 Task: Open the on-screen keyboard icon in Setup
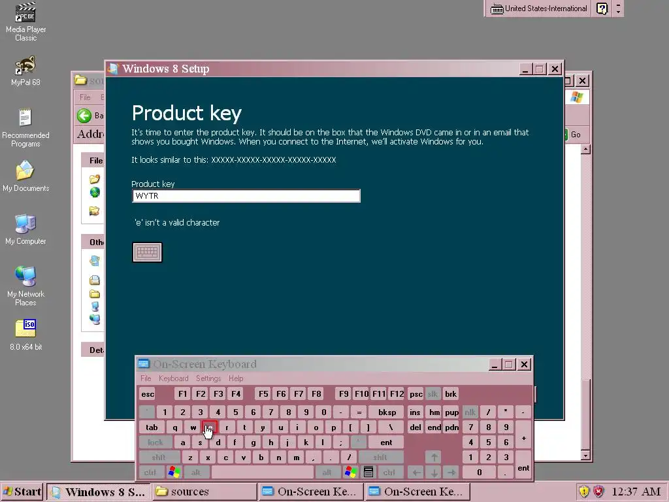point(147,252)
